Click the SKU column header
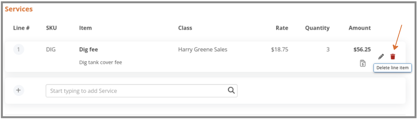The image size is (418, 120). (x=51, y=28)
